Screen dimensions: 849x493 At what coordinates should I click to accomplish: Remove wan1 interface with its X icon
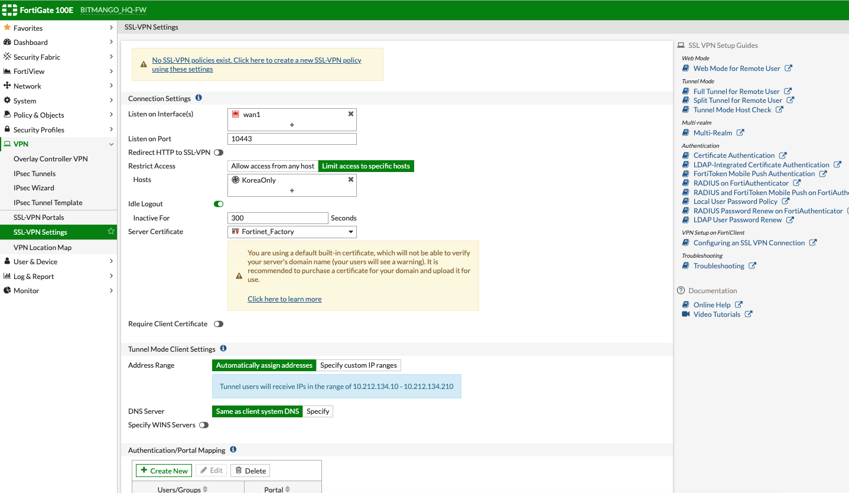350,114
